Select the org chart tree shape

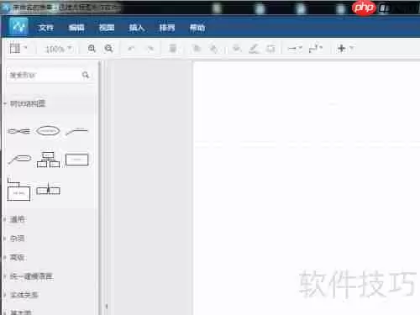(x=48, y=160)
